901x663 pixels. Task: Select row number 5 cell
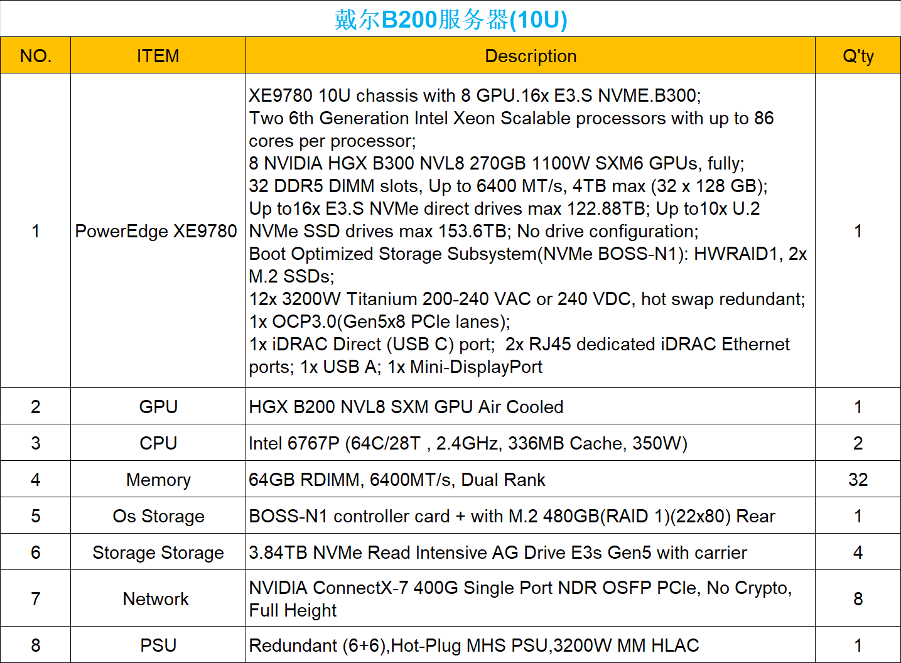(x=36, y=516)
